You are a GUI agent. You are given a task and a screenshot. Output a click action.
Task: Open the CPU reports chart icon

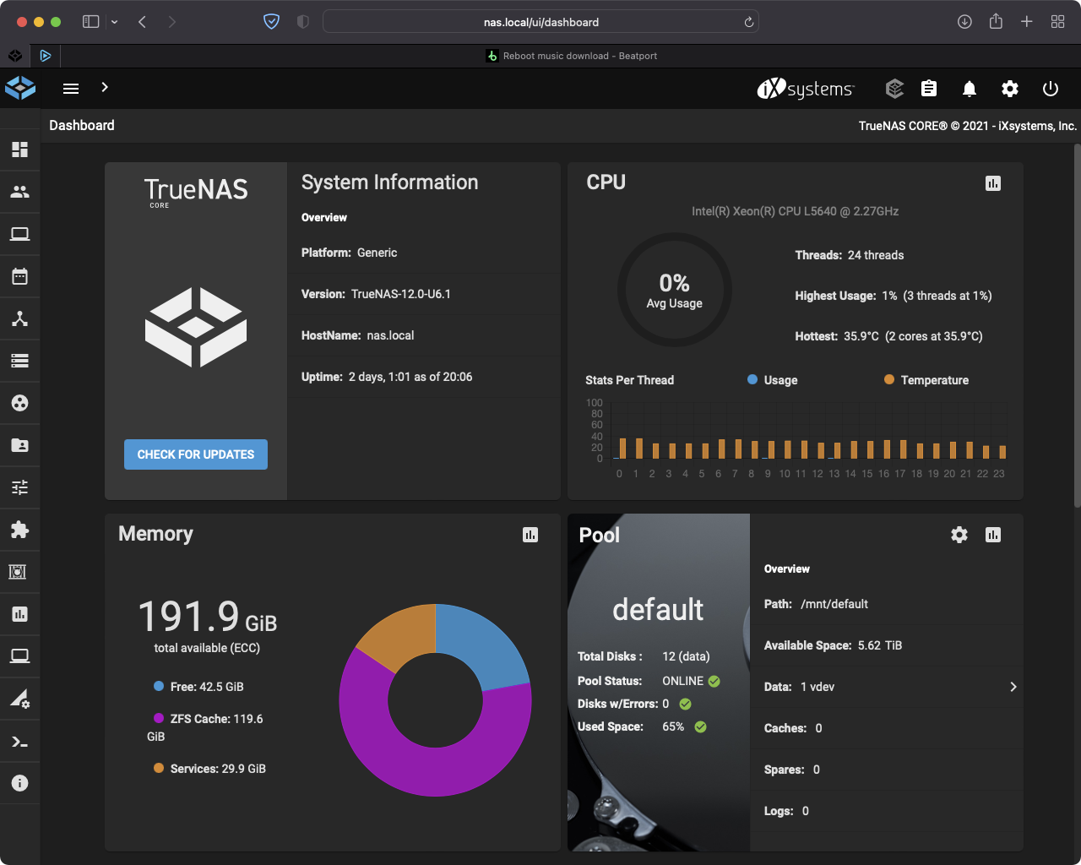(x=993, y=183)
